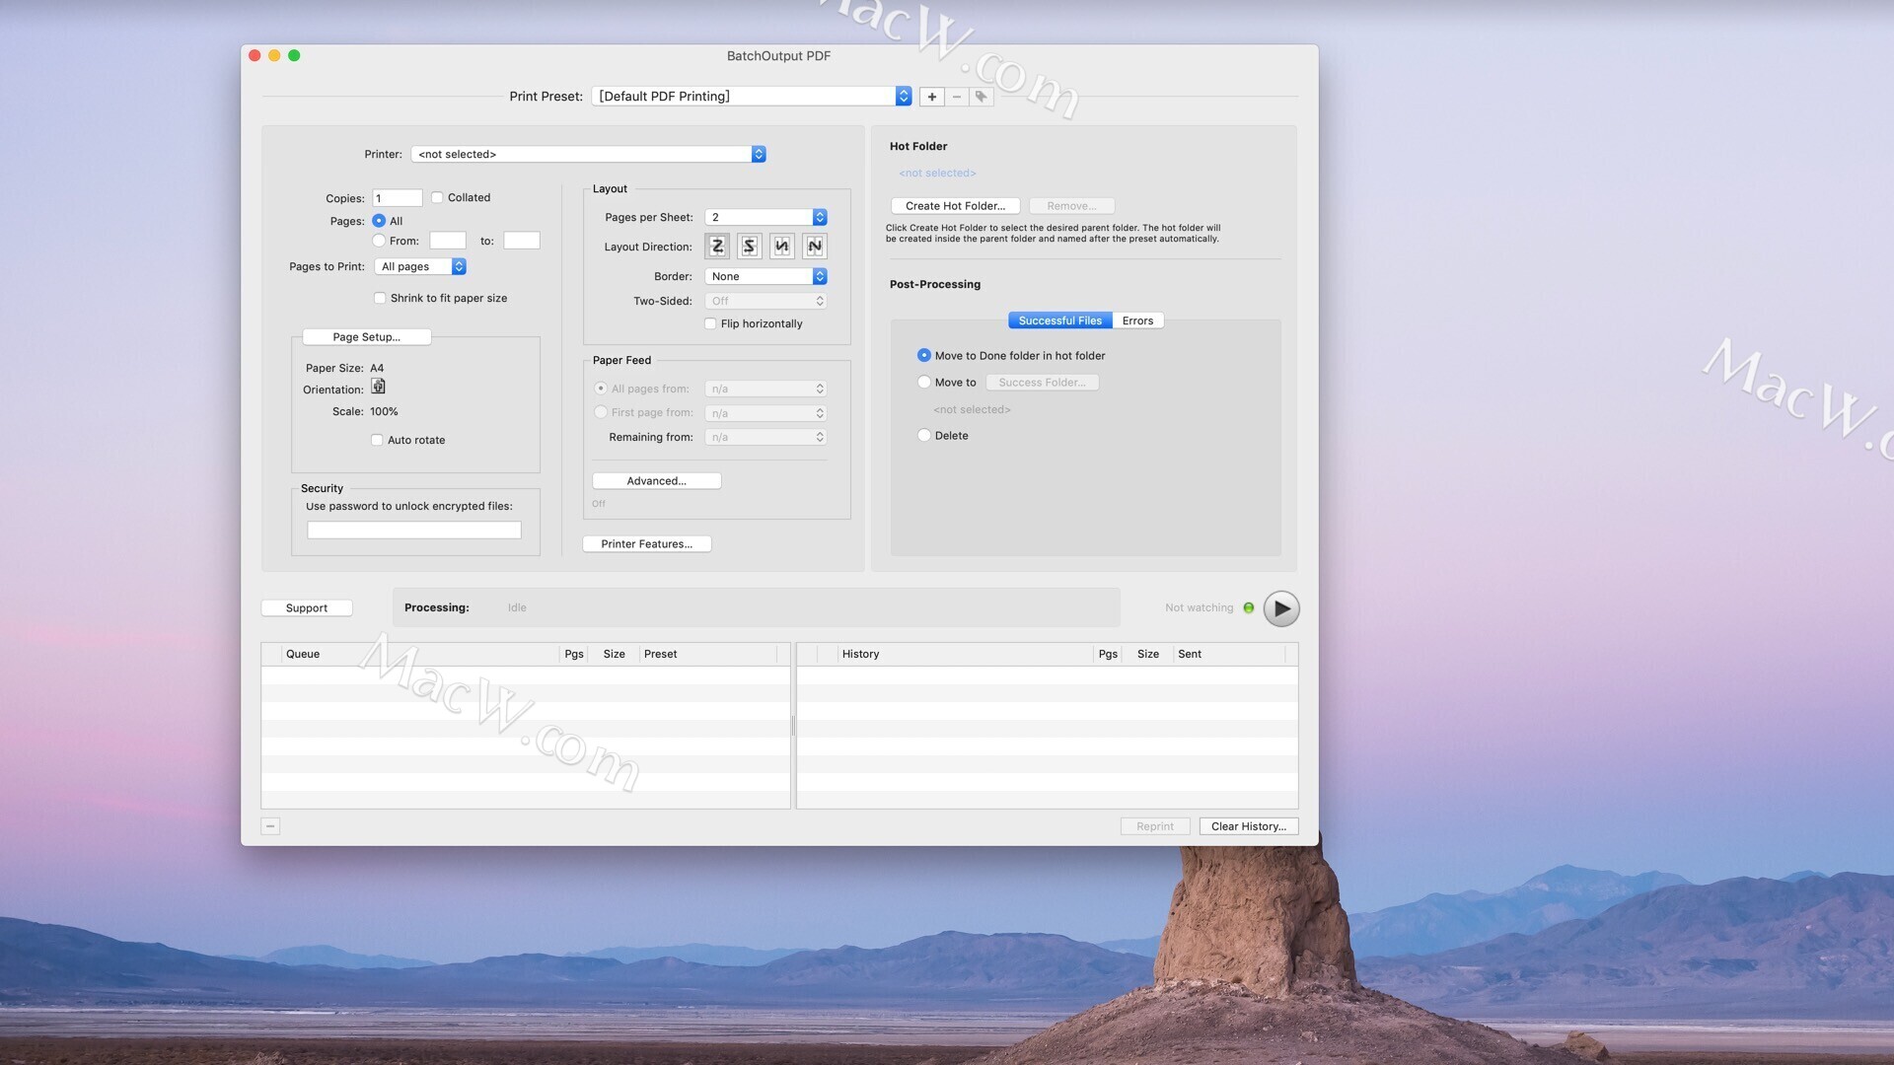Select reversed S layout direction icon

click(x=750, y=247)
